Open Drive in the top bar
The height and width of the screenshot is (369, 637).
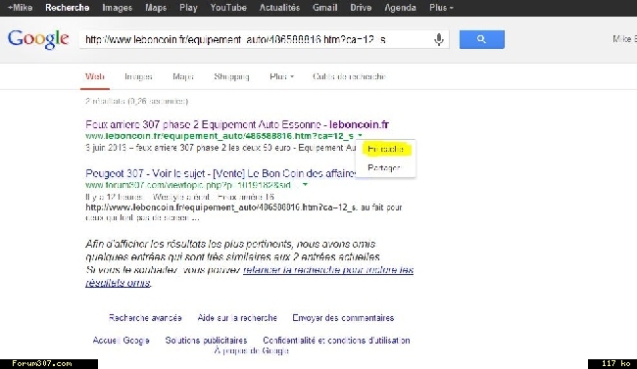pos(361,8)
